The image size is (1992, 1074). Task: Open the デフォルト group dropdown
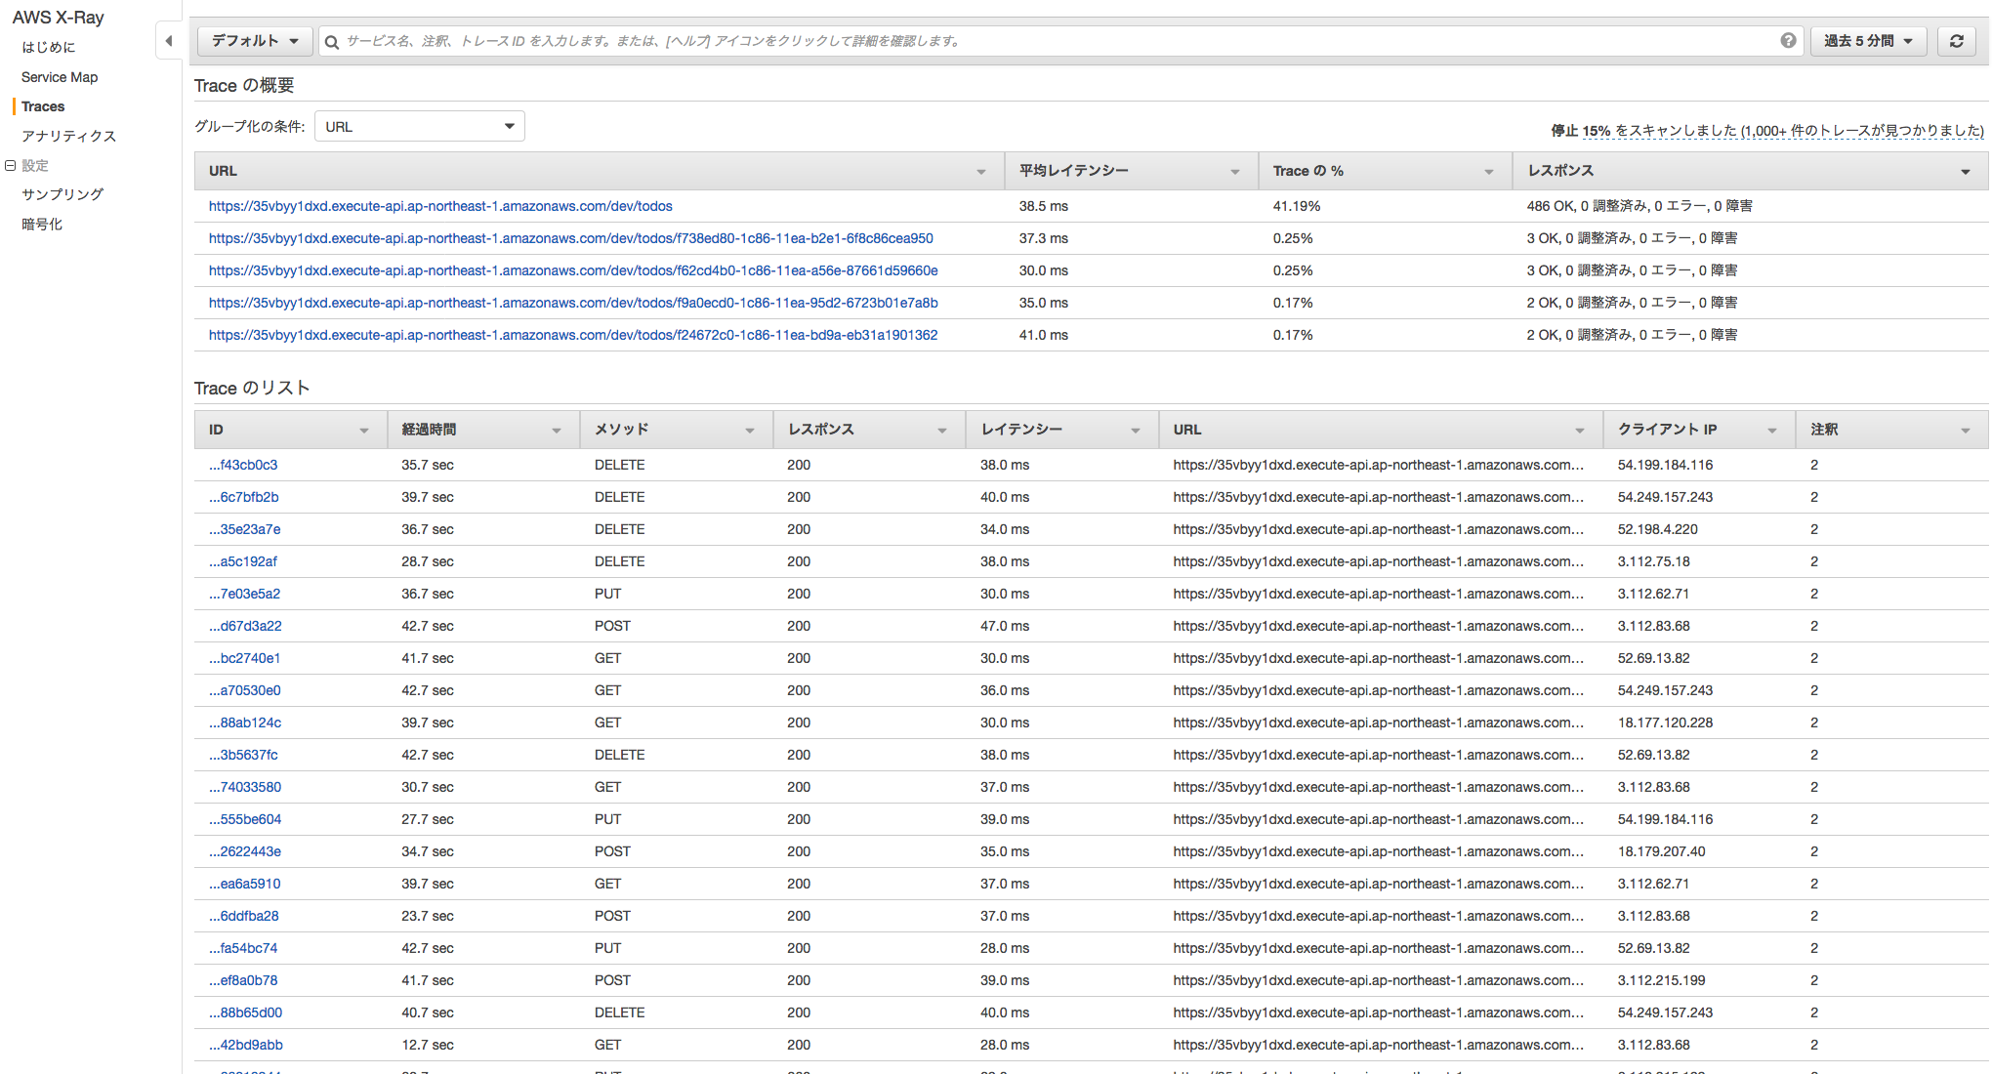(255, 41)
